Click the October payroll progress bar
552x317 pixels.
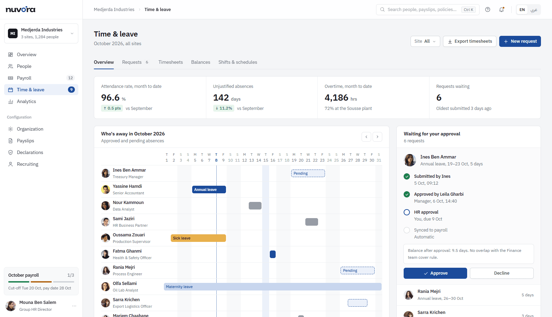click(41, 282)
